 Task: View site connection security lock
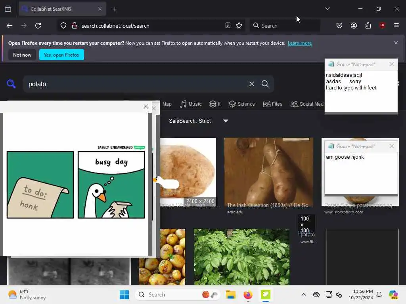(x=74, y=26)
